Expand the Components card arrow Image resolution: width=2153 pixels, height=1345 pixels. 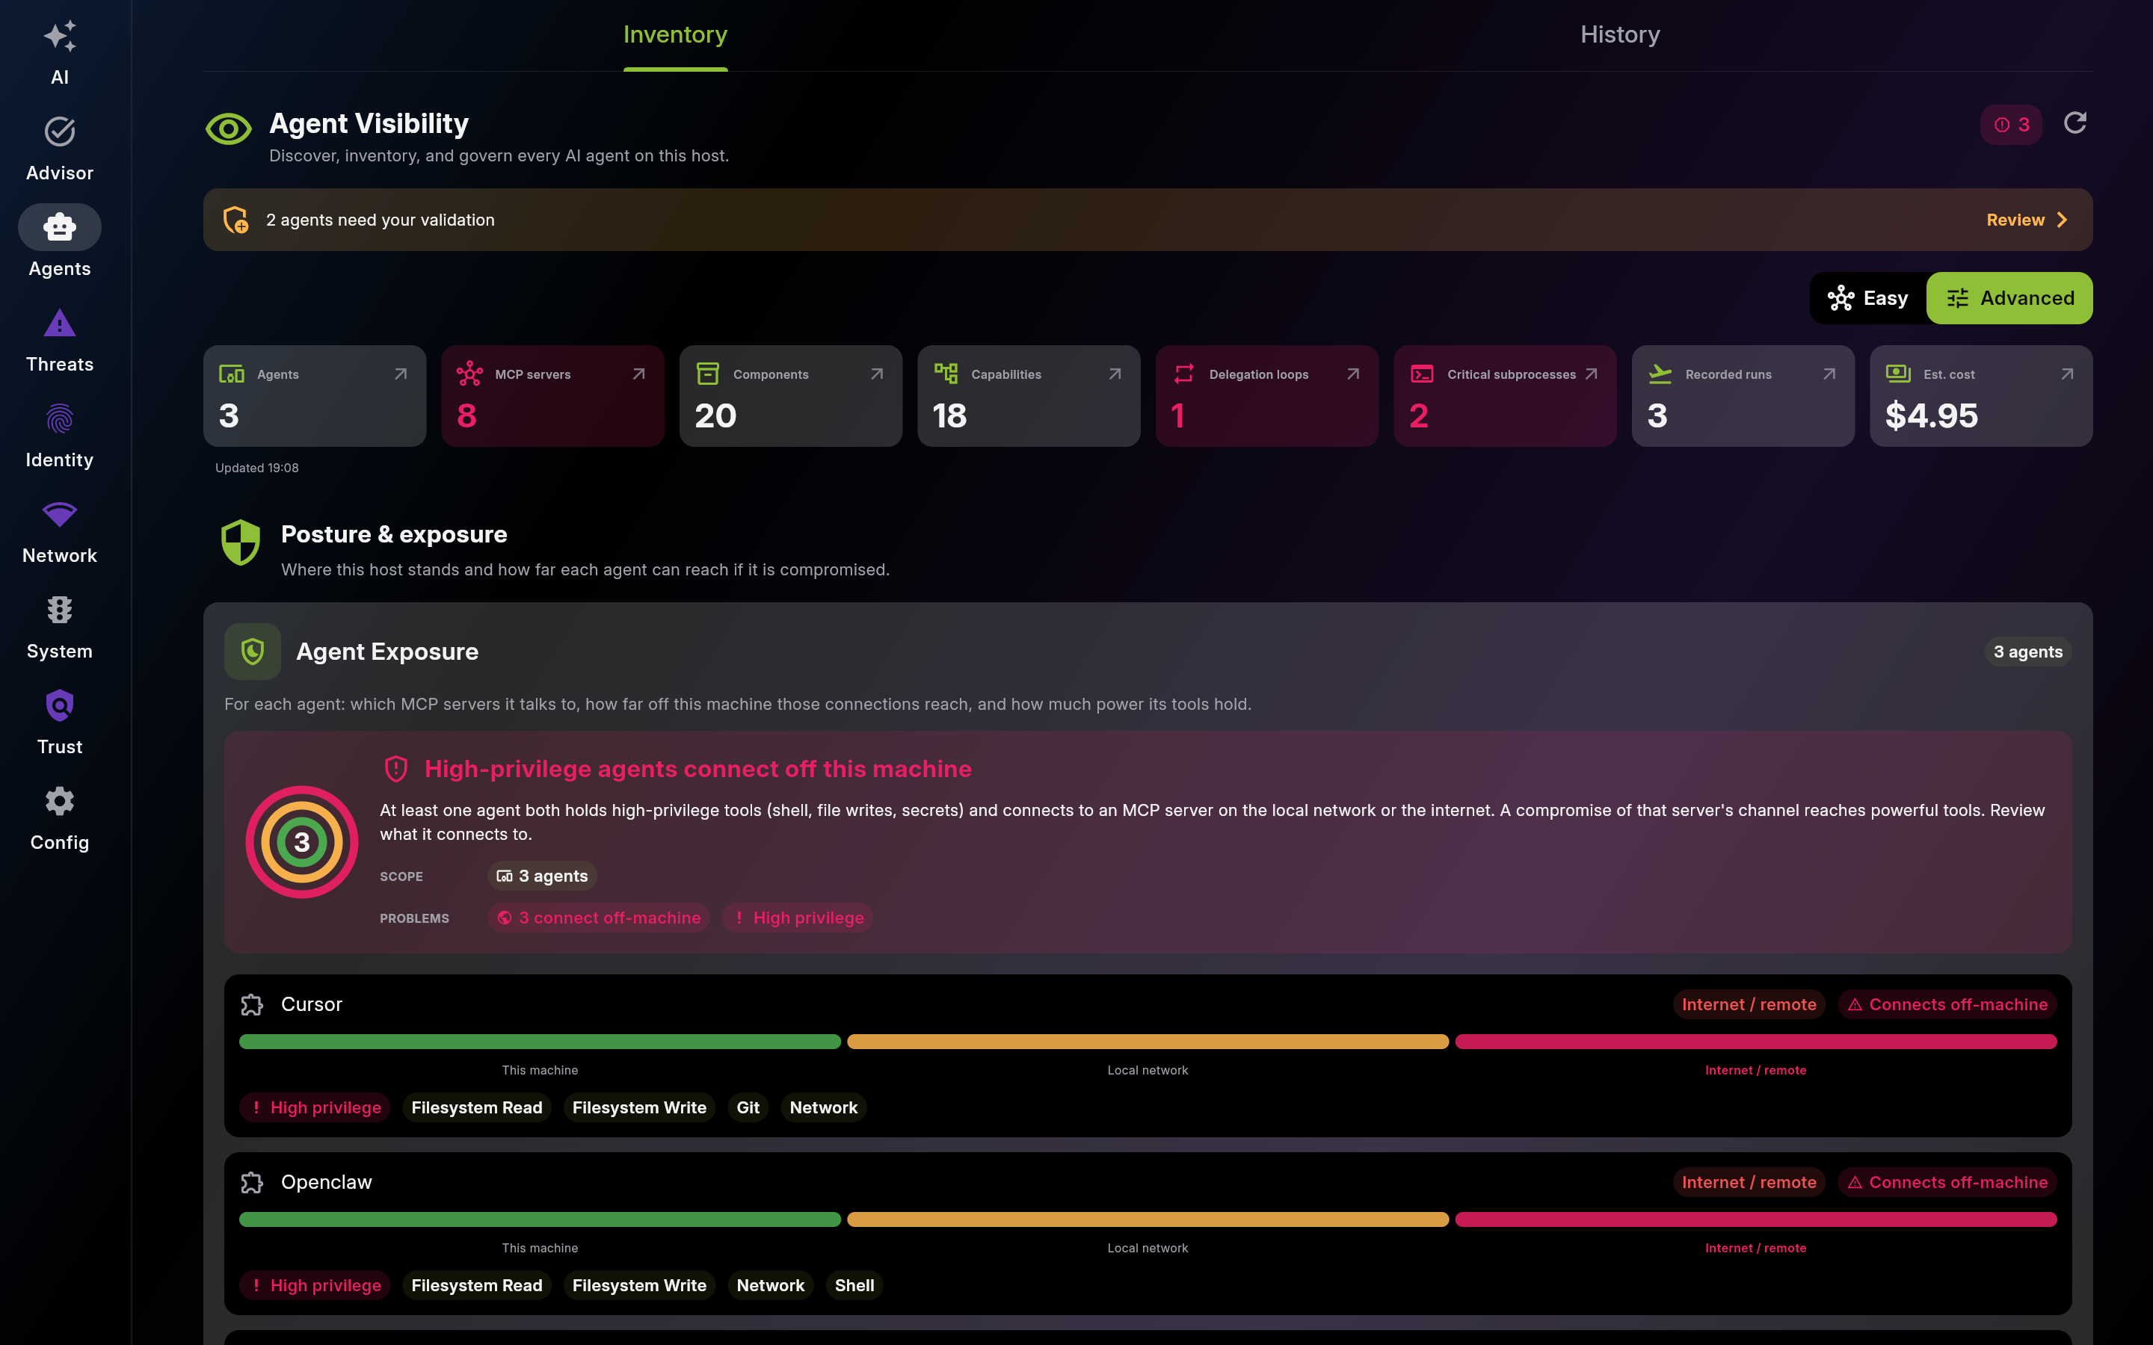876,374
